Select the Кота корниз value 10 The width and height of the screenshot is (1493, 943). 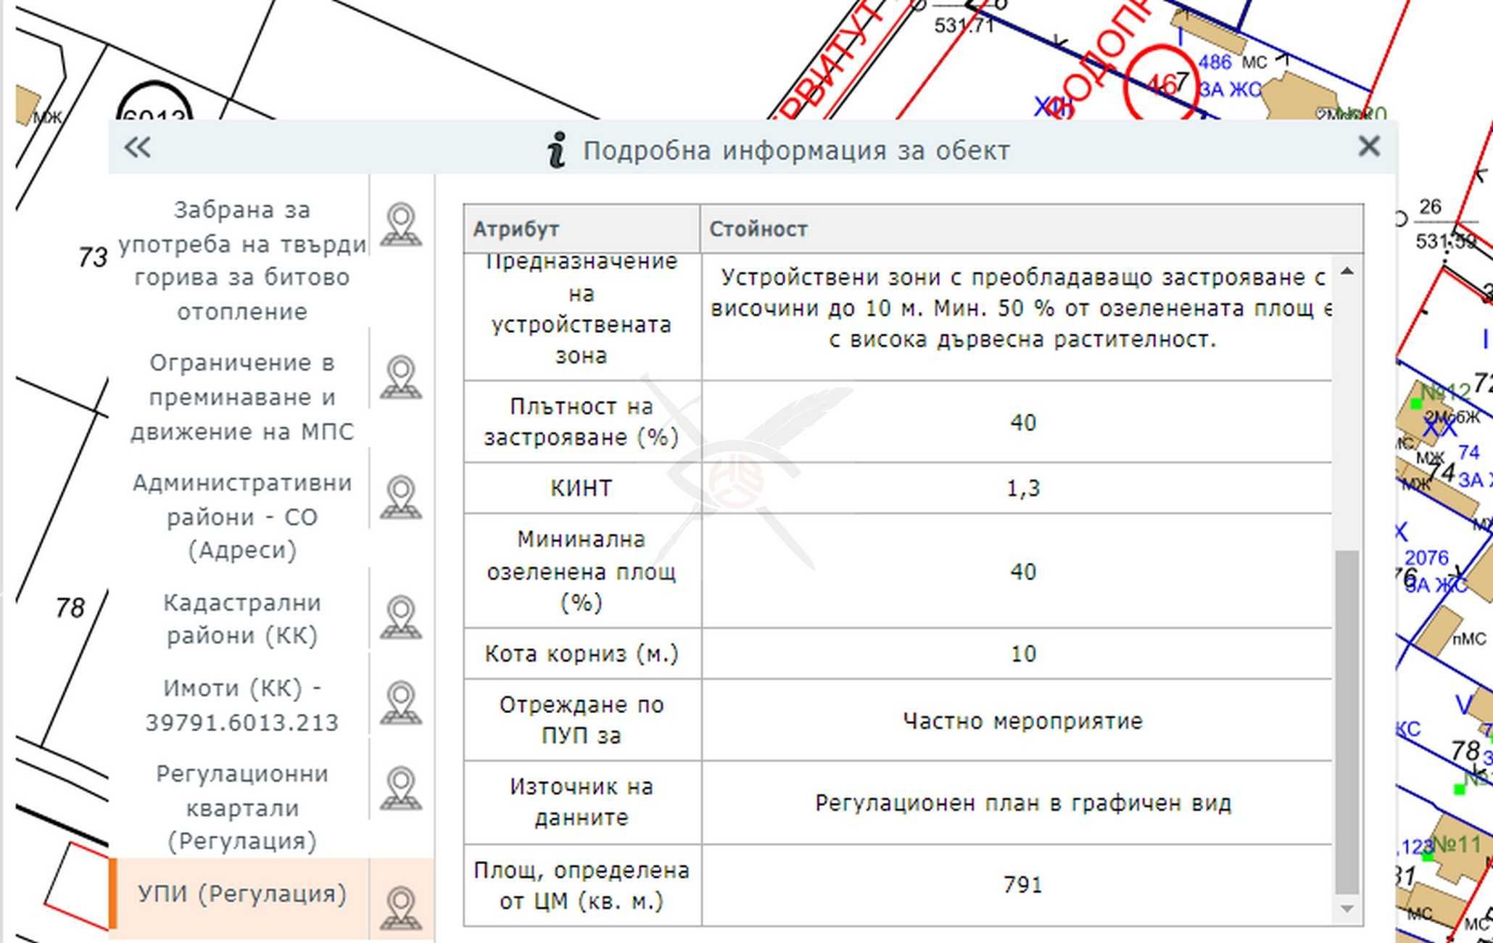coord(1023,654)
